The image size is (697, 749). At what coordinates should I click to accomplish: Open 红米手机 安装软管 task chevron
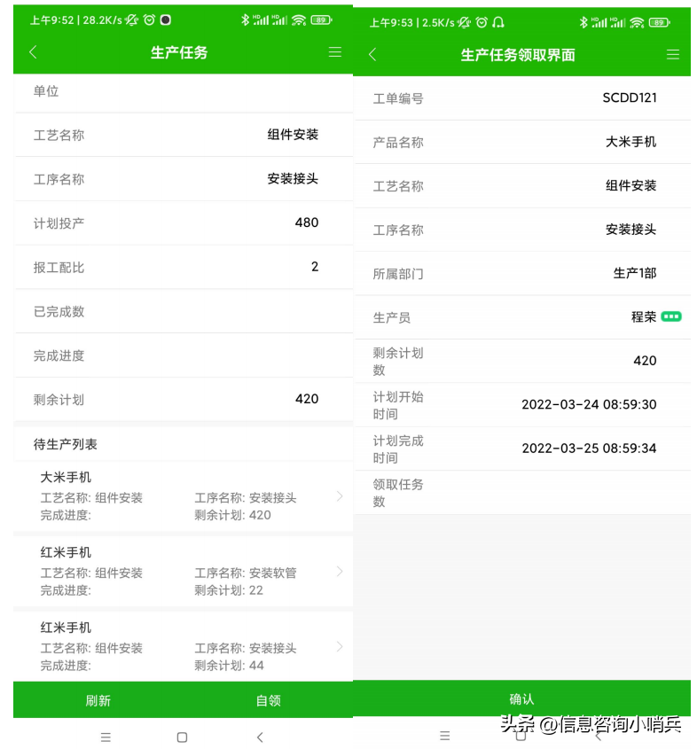[339, 572]
